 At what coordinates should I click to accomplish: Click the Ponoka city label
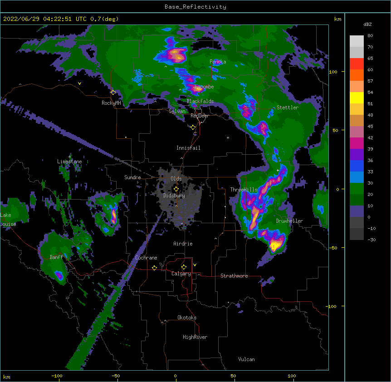click(218, 62)
